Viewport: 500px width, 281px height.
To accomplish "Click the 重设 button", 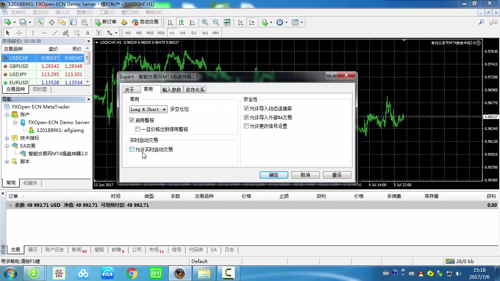I will [x=337, y=175].
